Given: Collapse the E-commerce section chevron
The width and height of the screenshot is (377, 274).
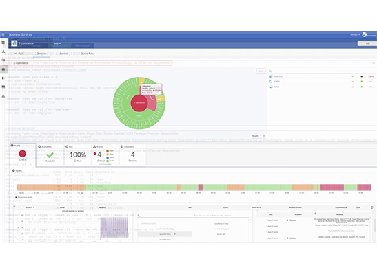Looking at the screenshot, I should [x=374, y=63].
